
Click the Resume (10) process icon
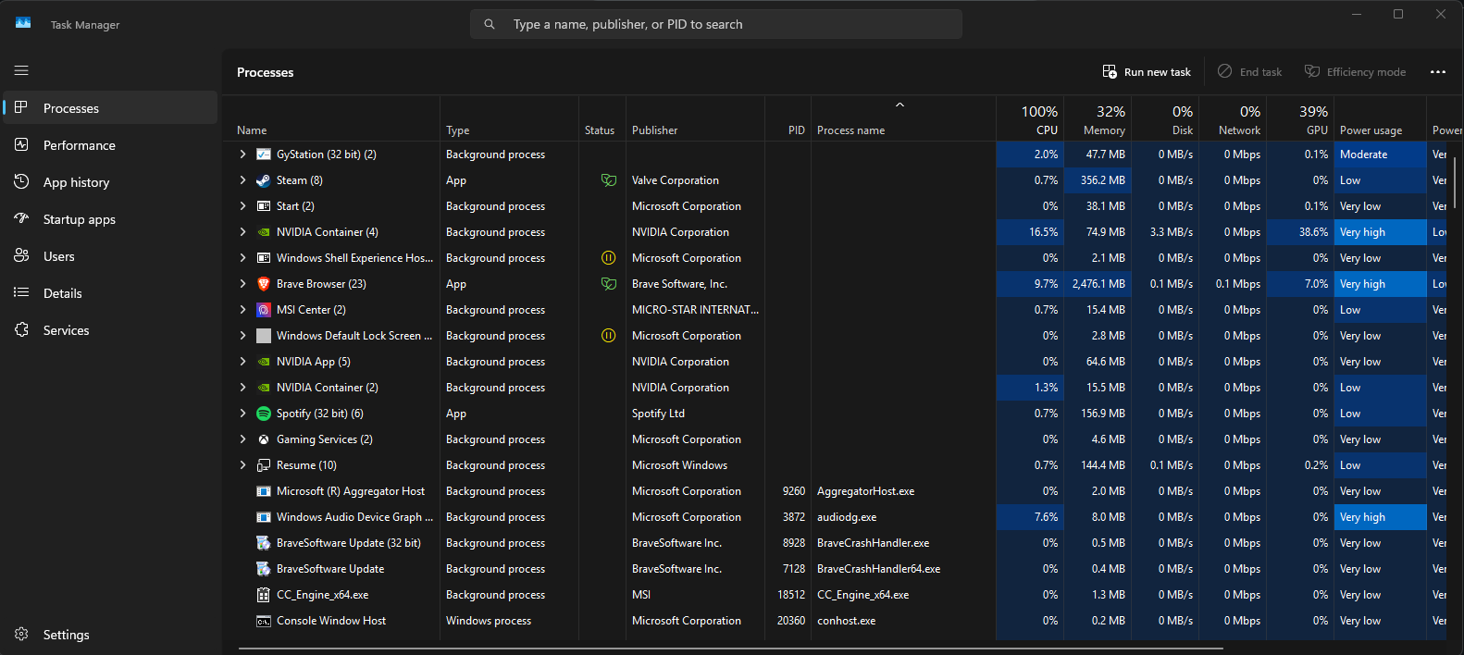coord(264,465)
